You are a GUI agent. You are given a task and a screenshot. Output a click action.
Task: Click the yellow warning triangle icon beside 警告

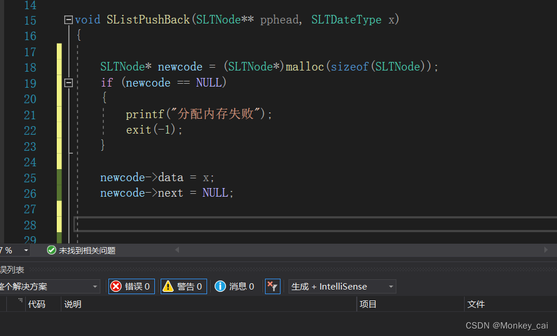169,286
